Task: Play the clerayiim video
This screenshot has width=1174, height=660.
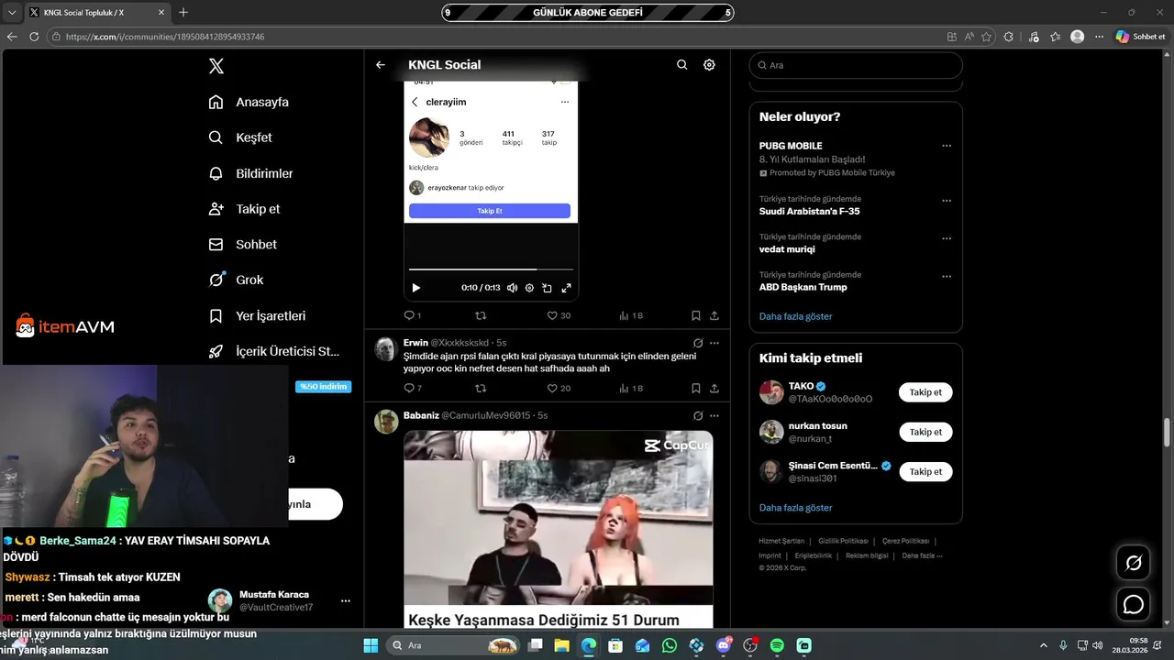Action: [x=416, y=288]
